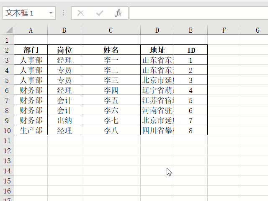Select column F header
The image size is (268, 201).
pyautogui.click(x=224, y=30)
